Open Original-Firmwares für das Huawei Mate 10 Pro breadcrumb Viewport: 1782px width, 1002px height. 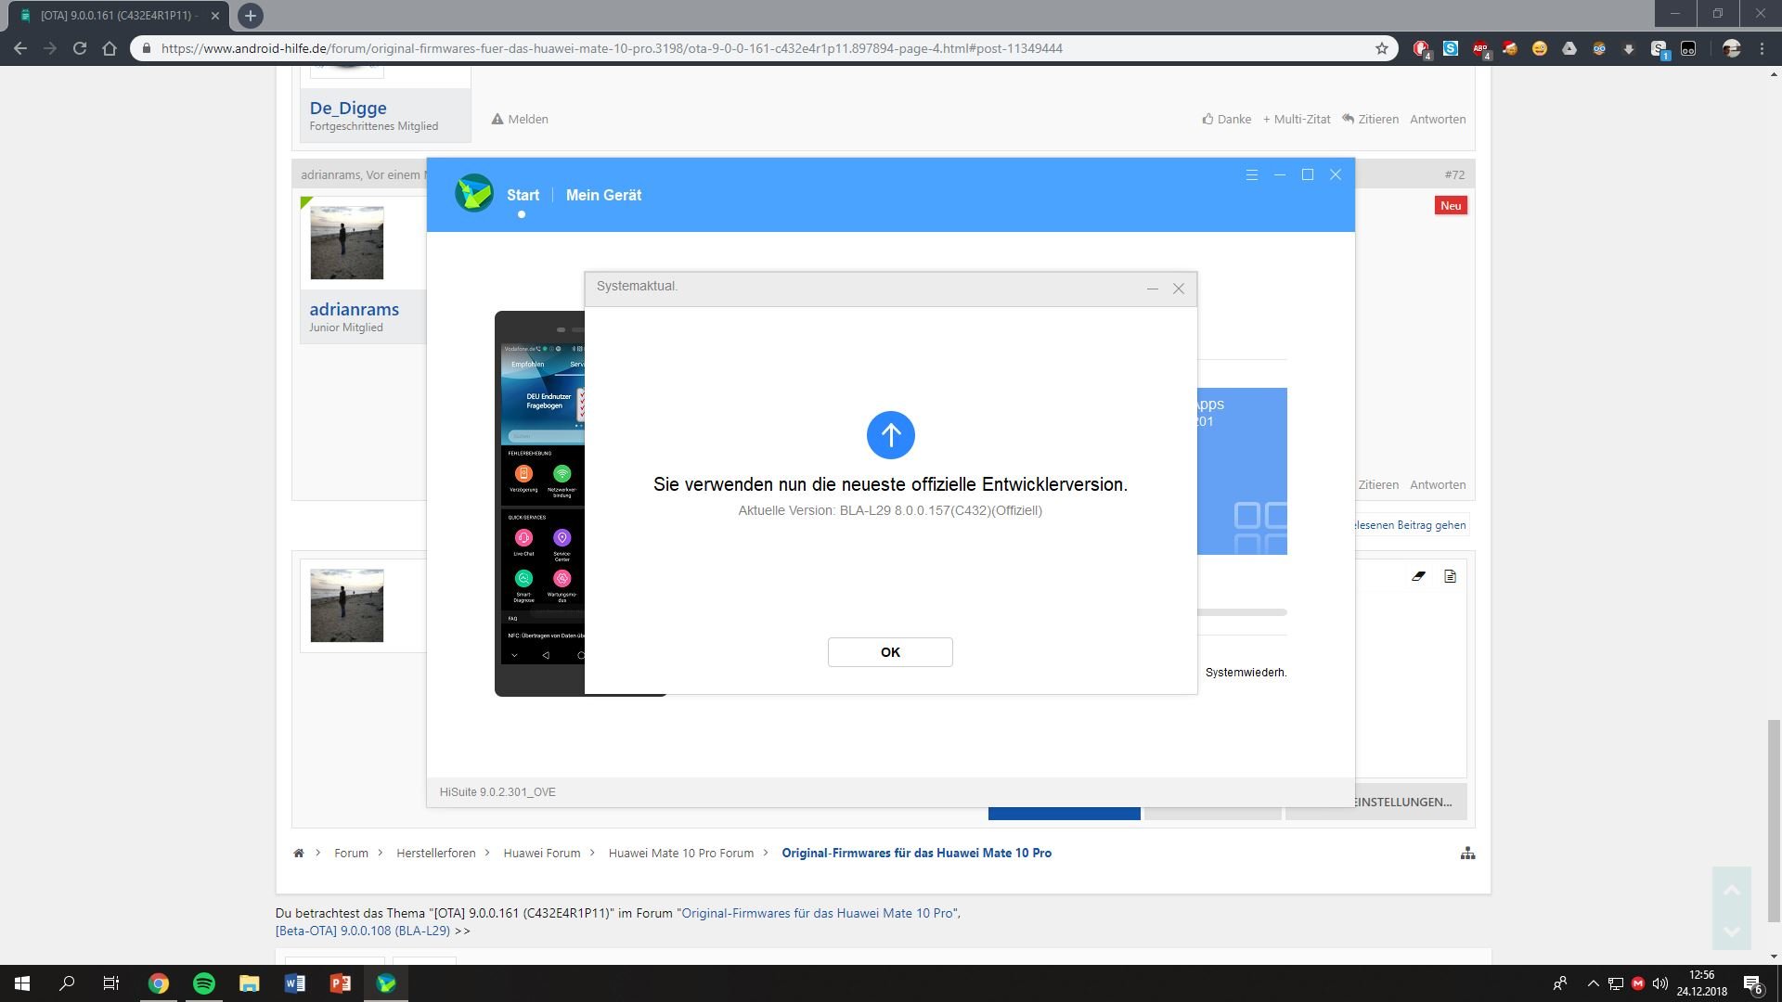[x=916, y=853]
